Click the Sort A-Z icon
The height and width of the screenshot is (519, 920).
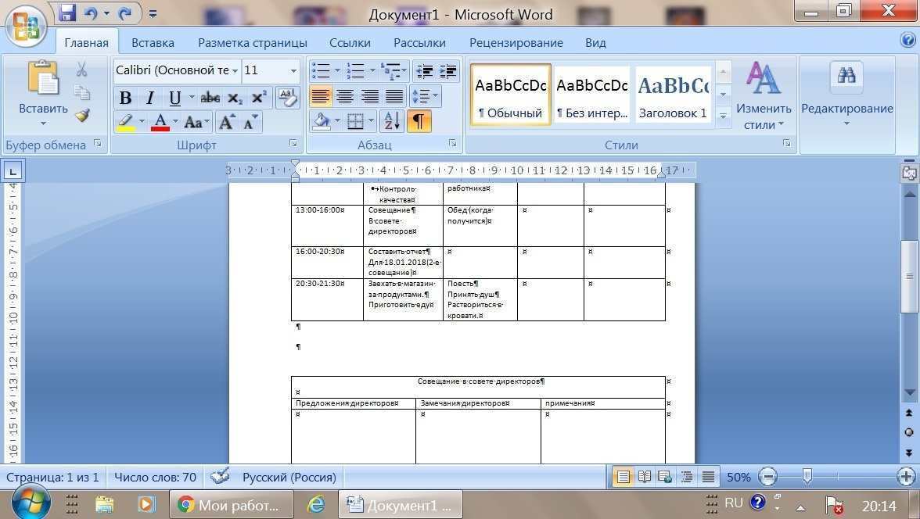[x=391, y=121]
